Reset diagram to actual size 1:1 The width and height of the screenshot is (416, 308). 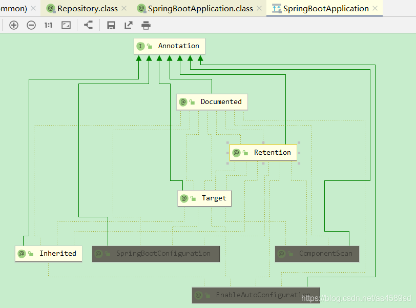click(48, 25)
